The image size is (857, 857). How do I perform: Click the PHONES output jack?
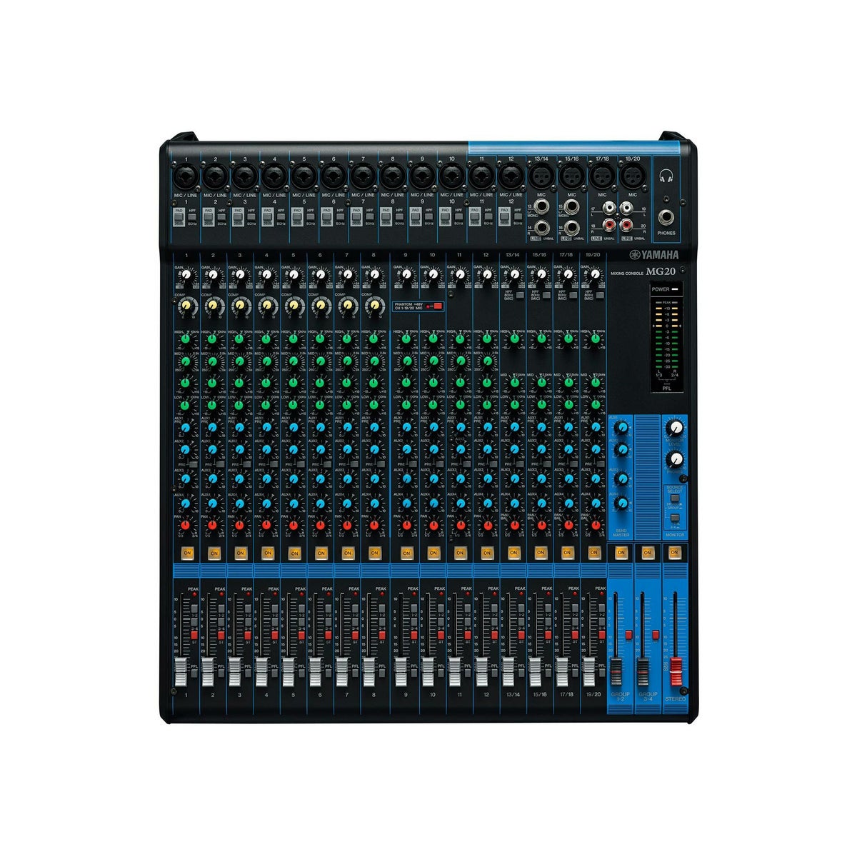pos(666,216)
